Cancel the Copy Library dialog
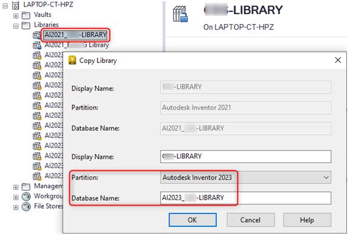The width and height of the screenshot is (350, 236). coord(251,220)
